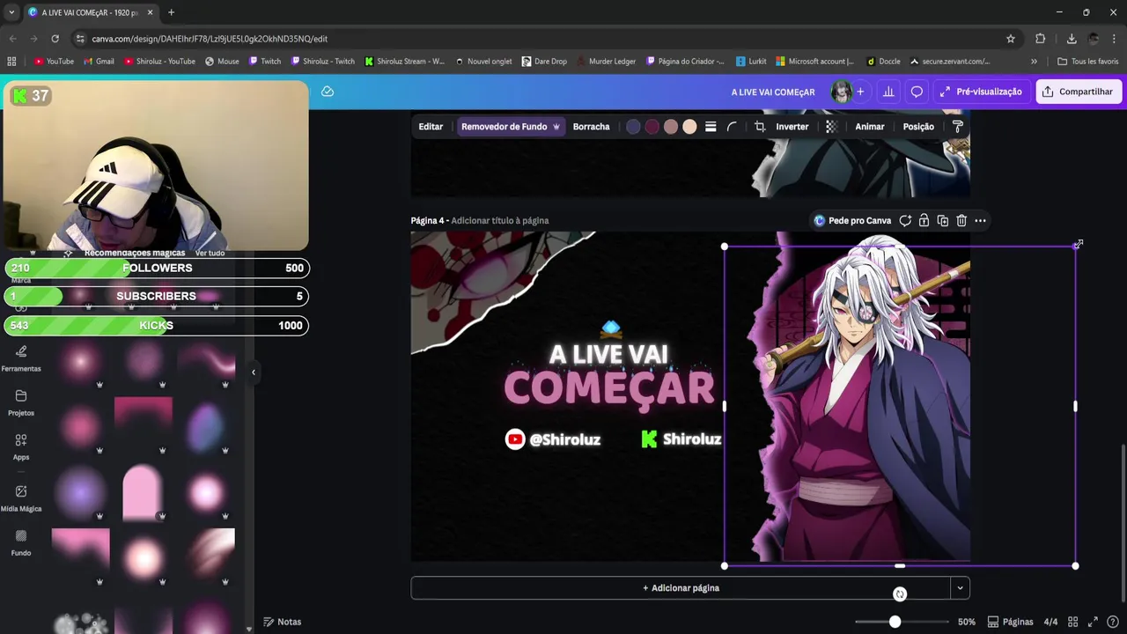The image size is (1127, 634).
Task: Click the zoom slider handle
Action: pyautogui.click(x=895, y=622)
